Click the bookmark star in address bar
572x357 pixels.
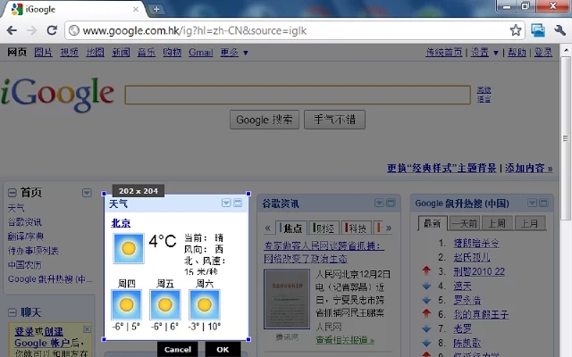(x=516, y=30)
